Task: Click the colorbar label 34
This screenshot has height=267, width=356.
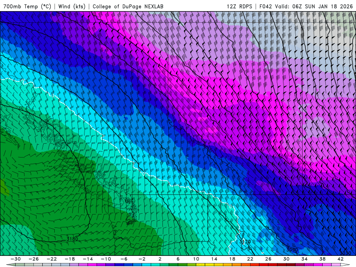Action: [304, 259]
